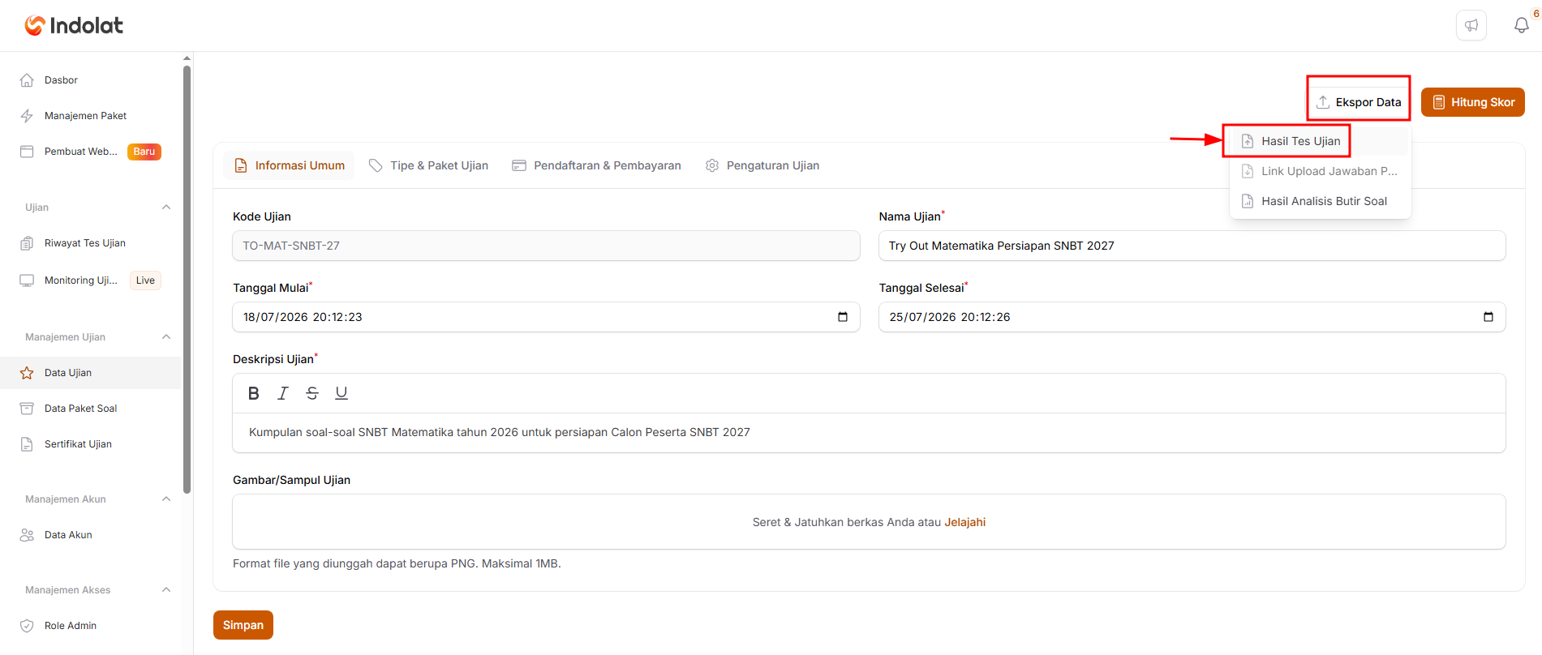
Task: Click the Tanggal Mulai date field
Action: (x=546, y=317)
